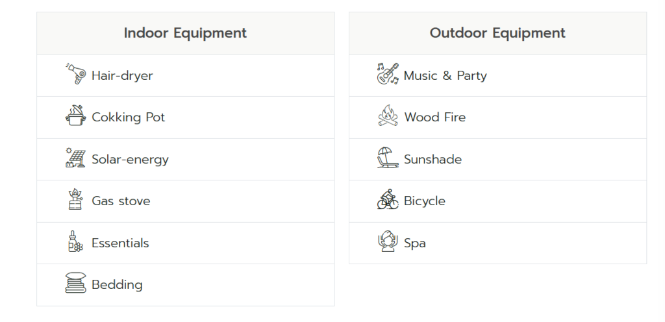
Task: Click the essentials bottle icon
Action: pyautogui.click(x=75, y=242)
